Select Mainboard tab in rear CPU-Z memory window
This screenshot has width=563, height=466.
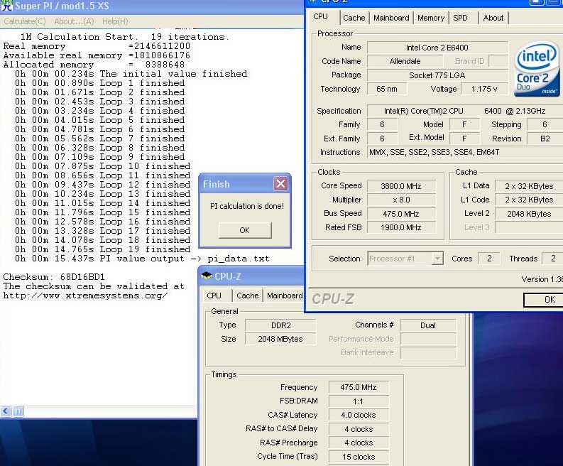tap(285, 296)
